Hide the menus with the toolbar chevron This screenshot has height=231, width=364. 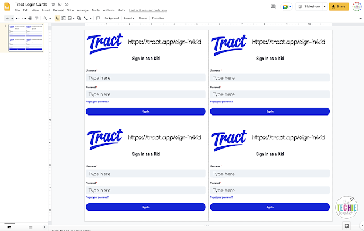click(361, 18)
